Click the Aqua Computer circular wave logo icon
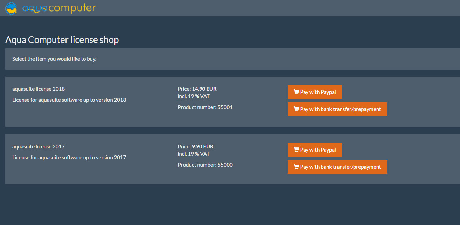460x225 pixels. pos(11,8)
